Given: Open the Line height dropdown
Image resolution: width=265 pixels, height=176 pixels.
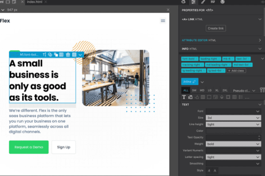Looking at the screenshot, I should [x=233, y=124].
